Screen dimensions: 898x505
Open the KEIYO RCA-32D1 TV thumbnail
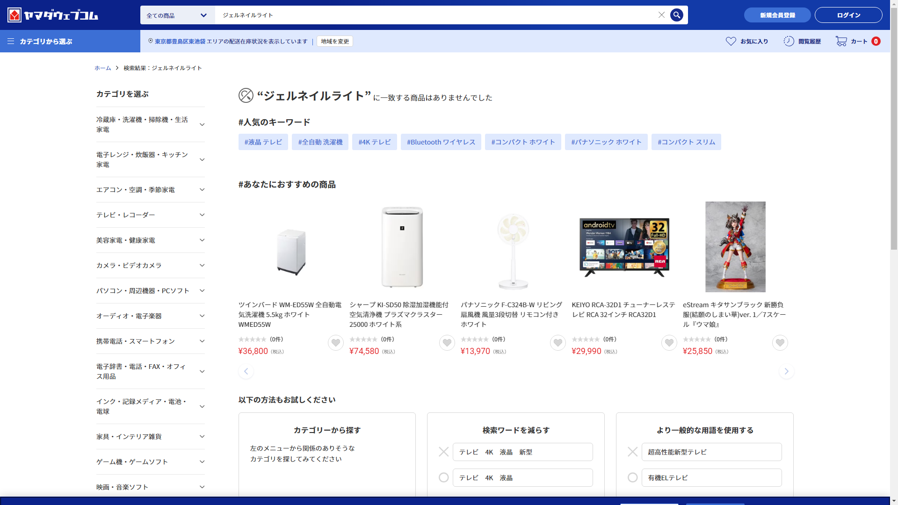(624, 247)
